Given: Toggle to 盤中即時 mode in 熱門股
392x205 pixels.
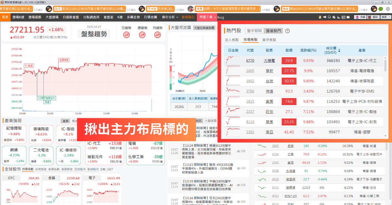Looking at the screenshot, I should 255,31.
